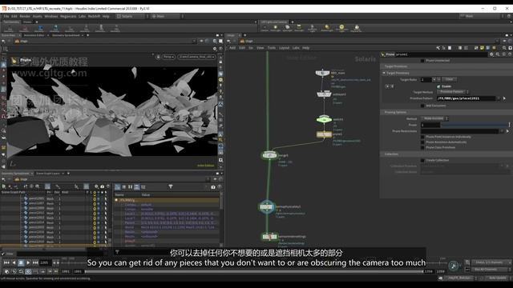513x288 pixels.
Task: Click the current frame number field
Action: pos(45,262)
